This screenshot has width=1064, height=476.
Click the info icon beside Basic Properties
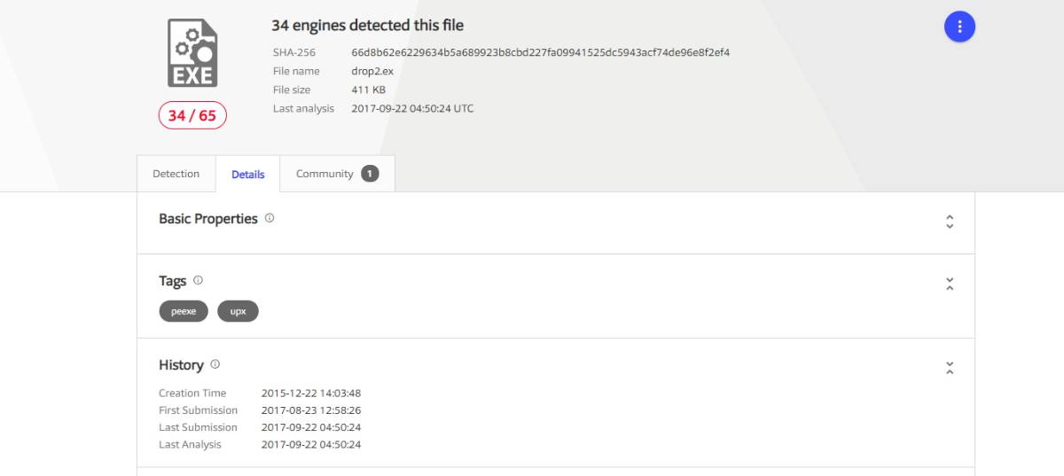pos(270,218)
